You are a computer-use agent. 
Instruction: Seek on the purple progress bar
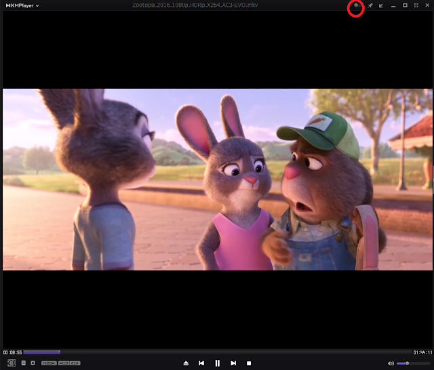click(42, 352)
